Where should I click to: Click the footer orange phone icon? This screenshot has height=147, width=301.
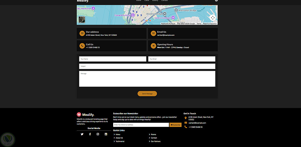click(x=186, y=127)
